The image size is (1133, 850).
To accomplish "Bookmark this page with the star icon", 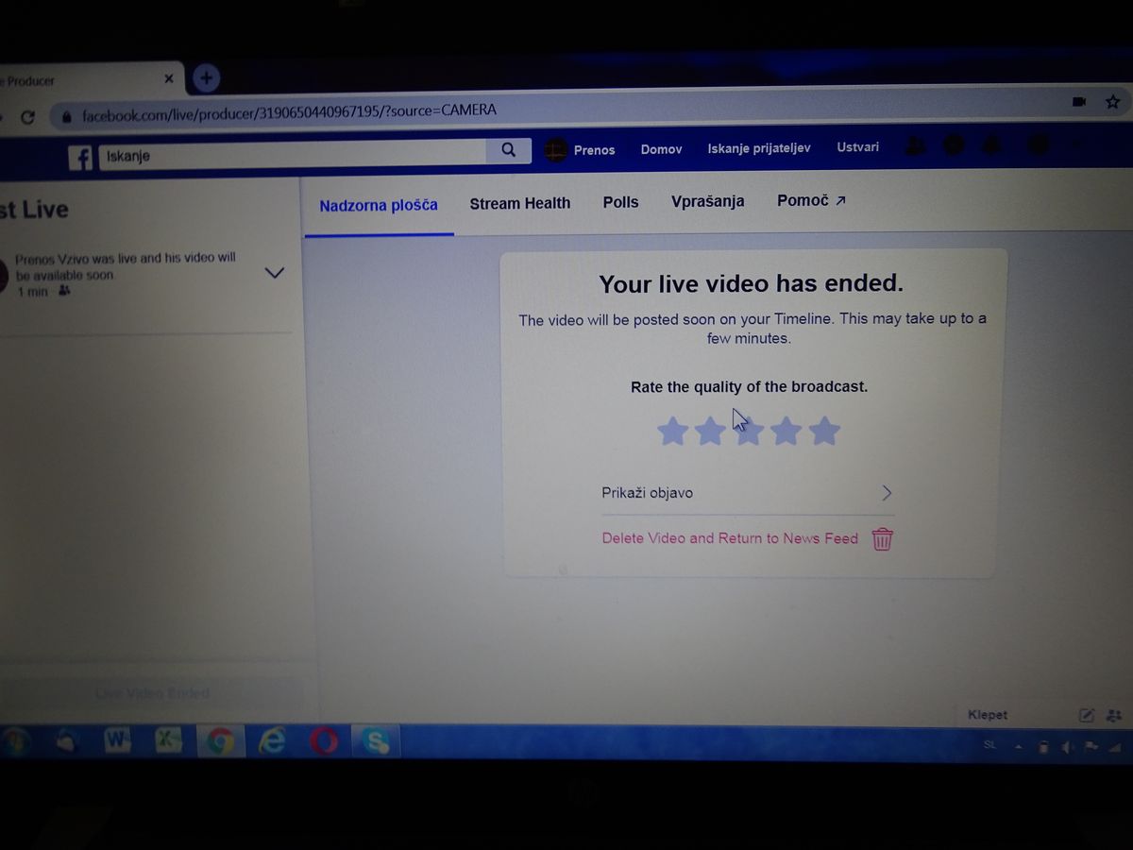I will coord(1112,102).
